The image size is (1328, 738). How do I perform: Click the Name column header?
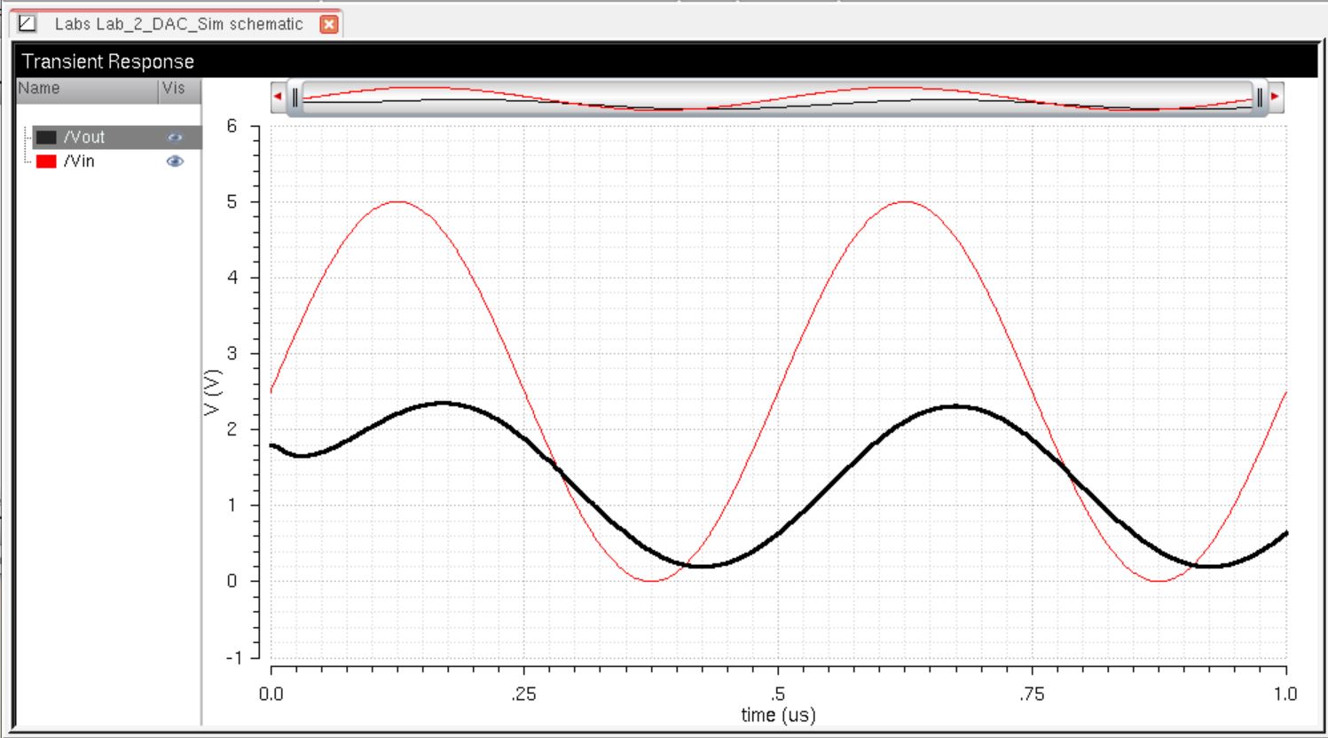coord(39,89)
